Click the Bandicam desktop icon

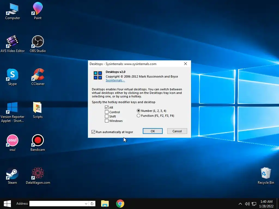(x=38, y=143)
